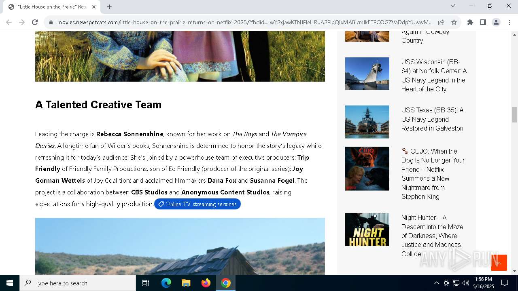Click the taskbar search box

click(x=78, y=283)
